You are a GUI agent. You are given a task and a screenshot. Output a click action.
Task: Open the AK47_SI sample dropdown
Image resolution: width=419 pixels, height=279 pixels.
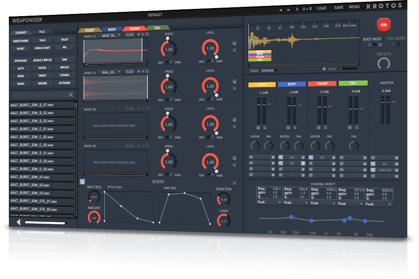click(x=110, y=35)
